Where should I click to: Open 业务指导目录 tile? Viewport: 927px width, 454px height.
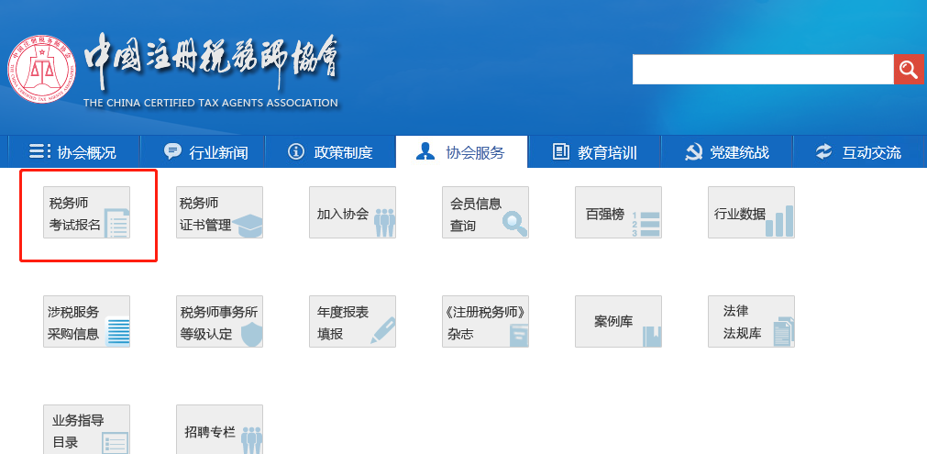point(86,430)
